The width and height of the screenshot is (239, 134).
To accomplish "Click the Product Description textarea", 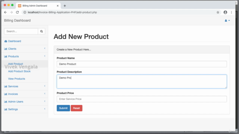I will (142, 82).
